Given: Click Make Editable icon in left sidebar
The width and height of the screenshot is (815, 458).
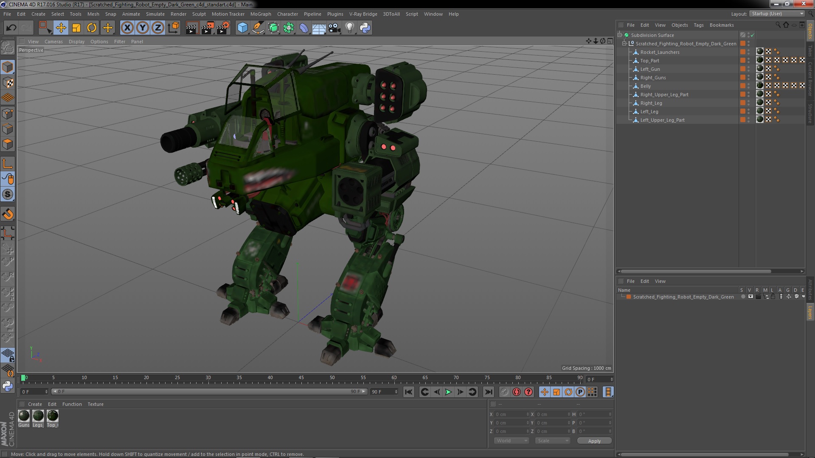Looking at the screenshot, I should click(8, 48).
